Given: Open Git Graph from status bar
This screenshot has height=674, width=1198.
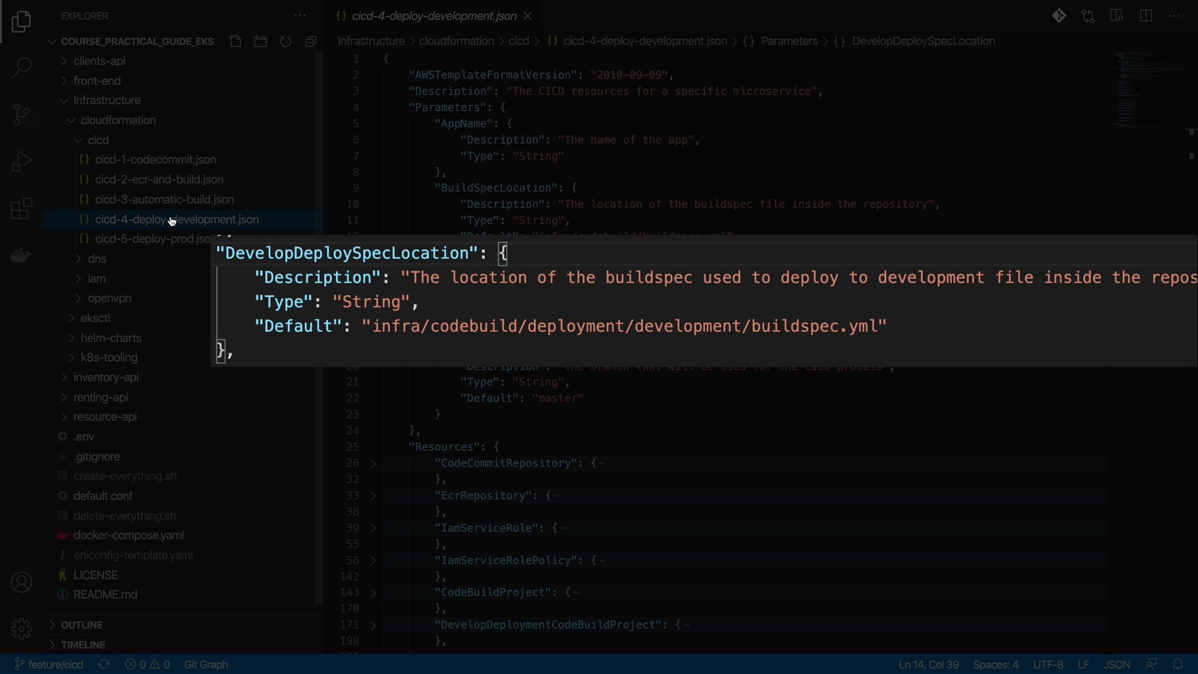Looking at the screenshot, I should pyautogui.click(x=206, y=665).
